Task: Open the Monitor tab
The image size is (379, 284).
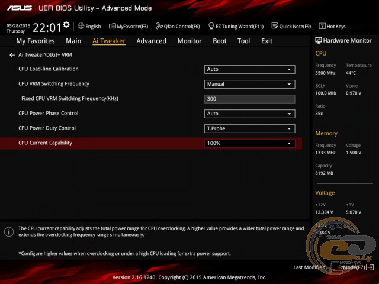Action: click(189, 41)
